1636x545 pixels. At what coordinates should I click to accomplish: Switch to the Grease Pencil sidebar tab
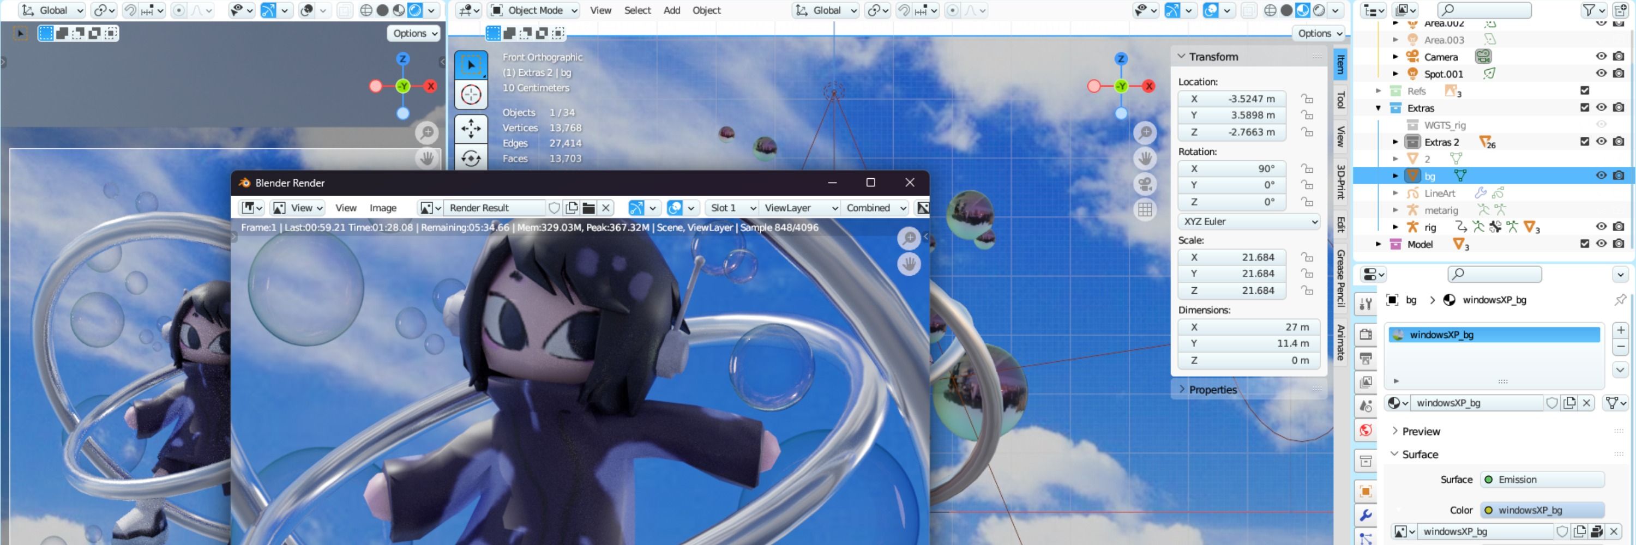1340,278
